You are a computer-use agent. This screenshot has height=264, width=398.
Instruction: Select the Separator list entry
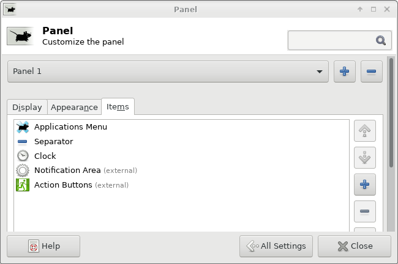coord(181,141)
